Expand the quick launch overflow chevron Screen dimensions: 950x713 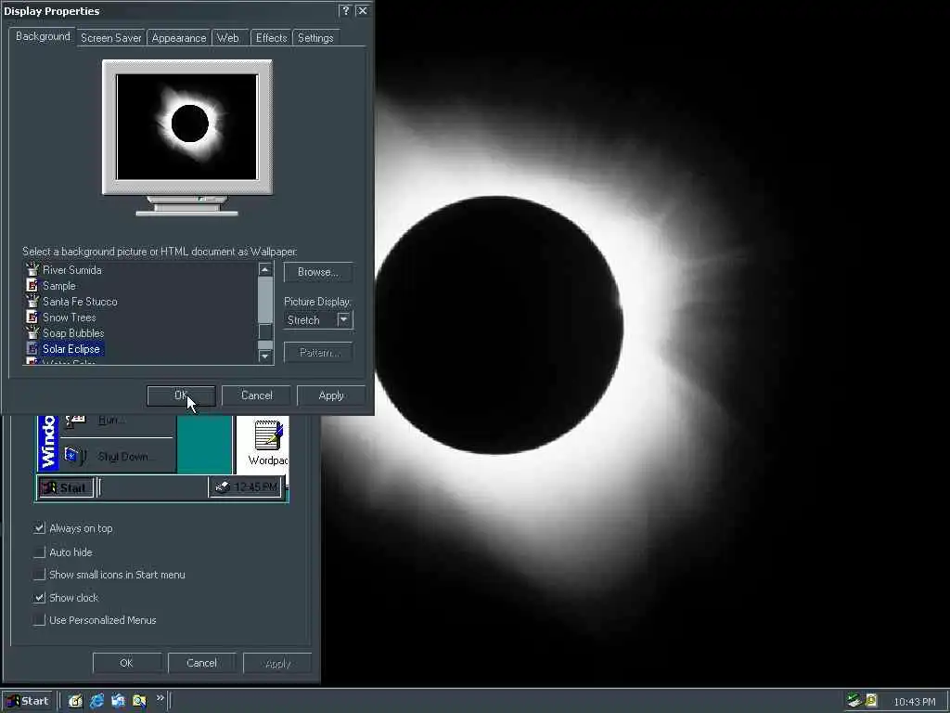pyautogui.click(x=160, y=698)
